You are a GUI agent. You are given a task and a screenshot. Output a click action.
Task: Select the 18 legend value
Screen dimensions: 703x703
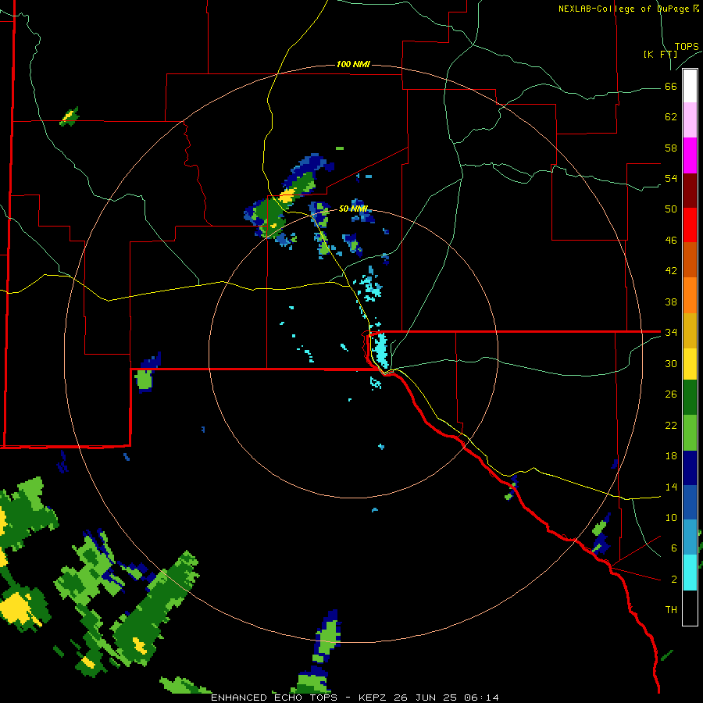pyautogui.click(x=671, y=456)
